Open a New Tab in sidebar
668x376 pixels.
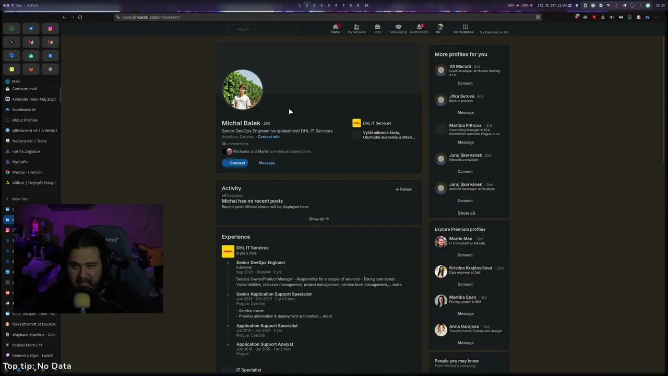point(31,199)
